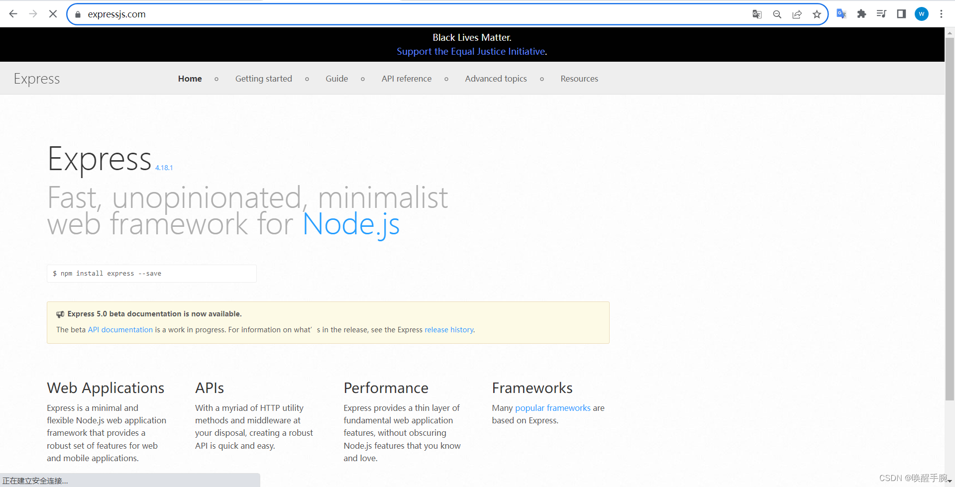The height and width of the screenshot is (487, 955).
Task: Share this page using the share icon
Action: pyautogui.click(x=797, y=14)
